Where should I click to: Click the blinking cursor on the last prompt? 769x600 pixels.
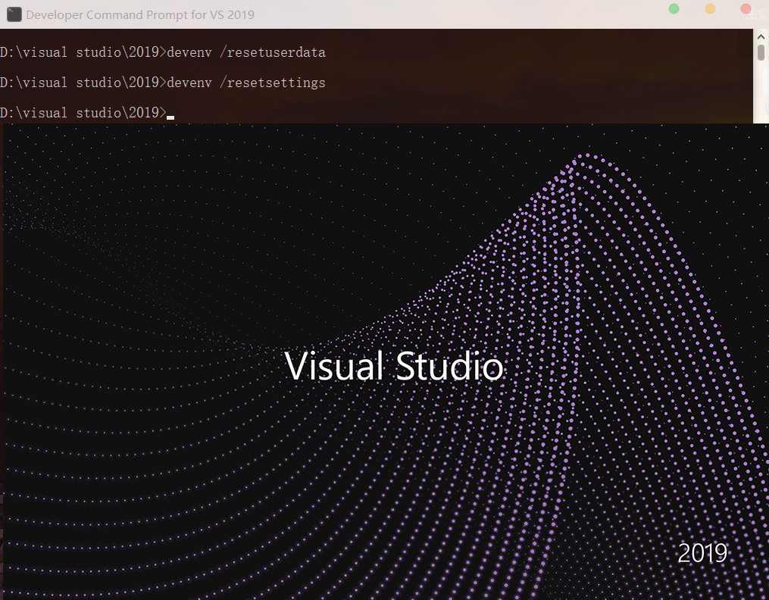click(170, 117)
